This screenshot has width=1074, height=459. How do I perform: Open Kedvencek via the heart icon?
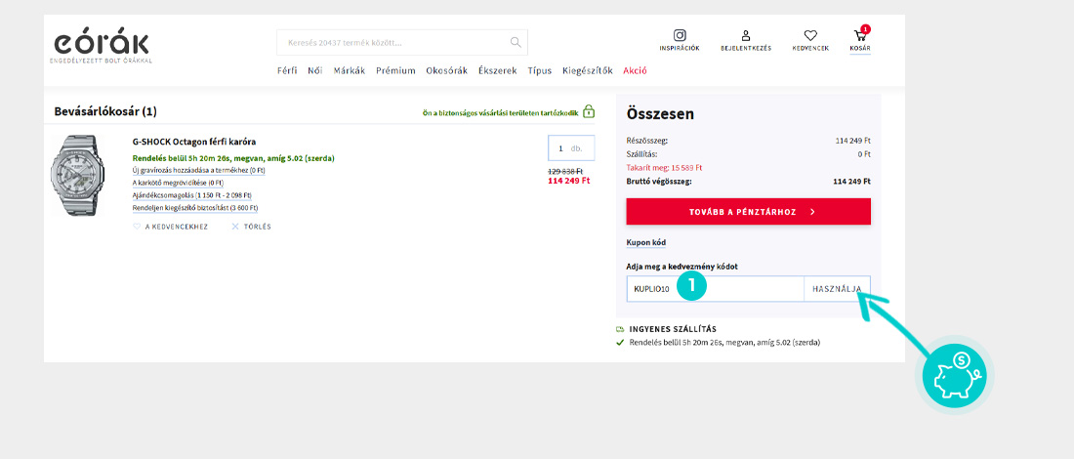click(810, 35)
